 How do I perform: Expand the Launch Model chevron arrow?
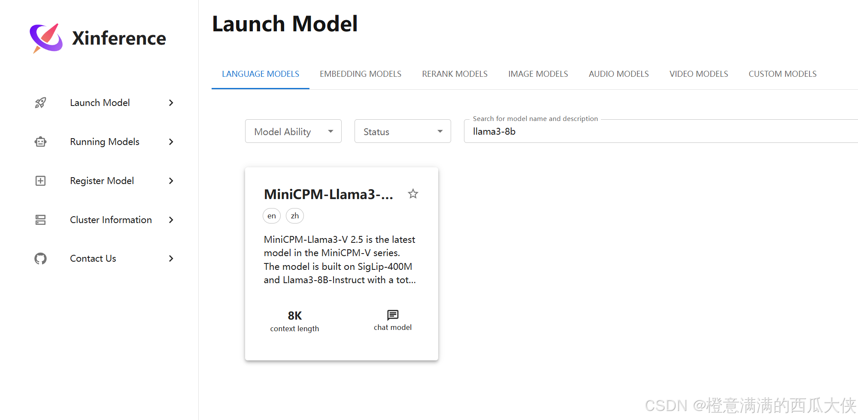tap(171, 103)
